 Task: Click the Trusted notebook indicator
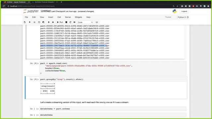[x=168, y=17]
